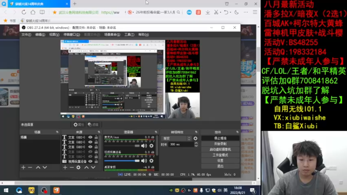The height and width of the screenshot is (195, 347).
Task: Open the 渐变 transition type dropdown
Action: pos(176,138)
